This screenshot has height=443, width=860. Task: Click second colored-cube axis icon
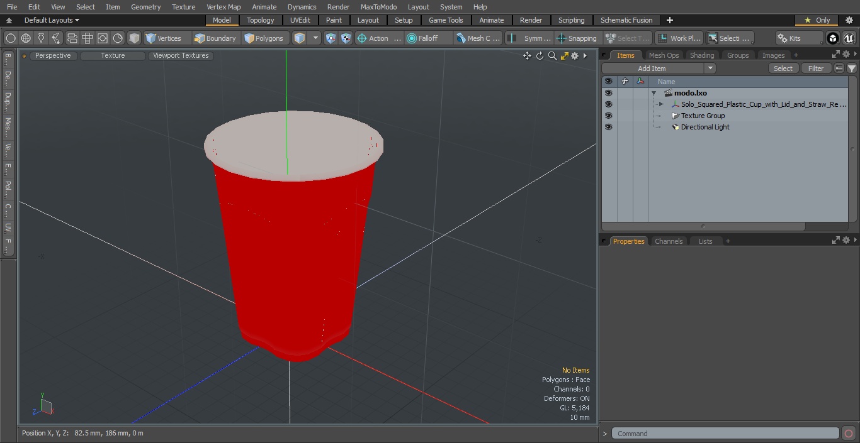pyautogui.click(x=346, y=38)
